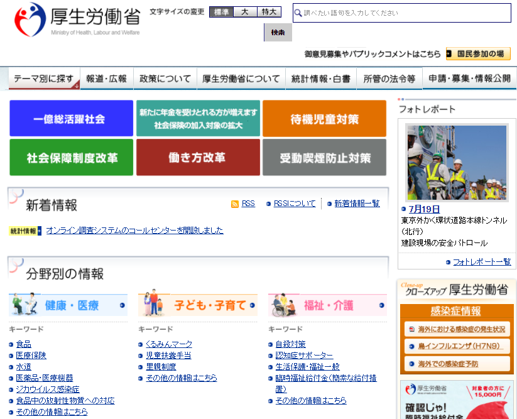Click arrow icon beside 健康・医療 heading
The width and height of the screenshot is (517, 419).
coord(122,305)
